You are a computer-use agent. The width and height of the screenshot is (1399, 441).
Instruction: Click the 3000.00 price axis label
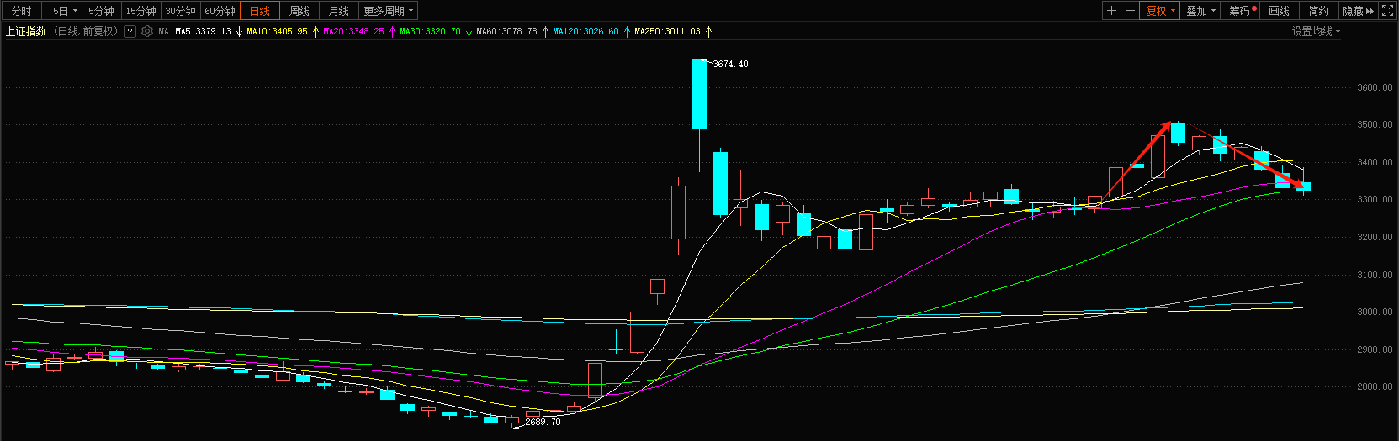point(1375,312)
